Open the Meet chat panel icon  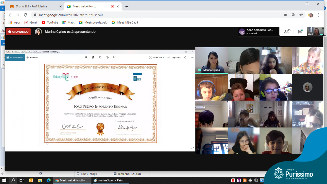(x=300, y=32)
